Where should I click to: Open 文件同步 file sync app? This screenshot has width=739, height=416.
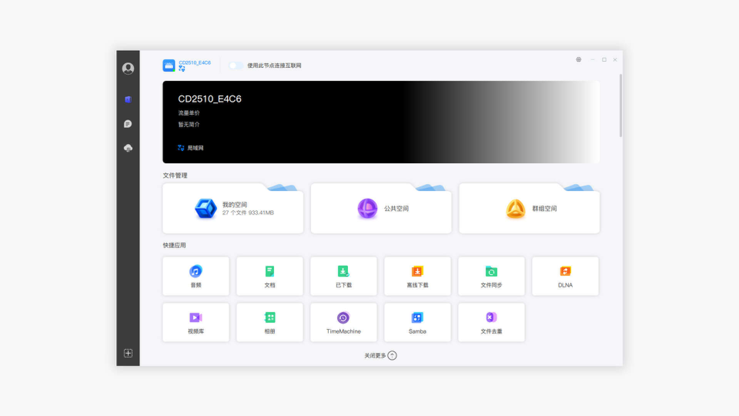click(x=491, y=276)
